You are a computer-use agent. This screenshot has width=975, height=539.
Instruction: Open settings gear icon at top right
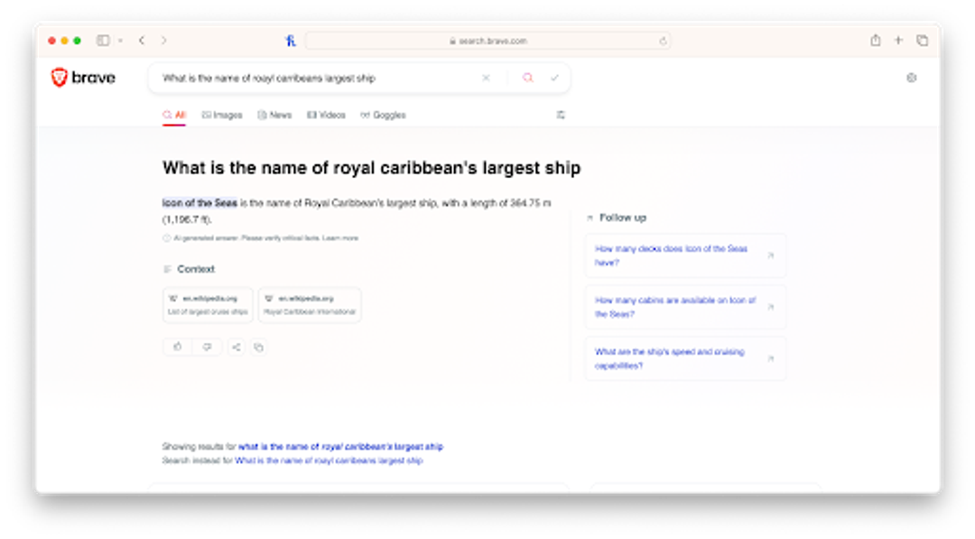[911, 78]
